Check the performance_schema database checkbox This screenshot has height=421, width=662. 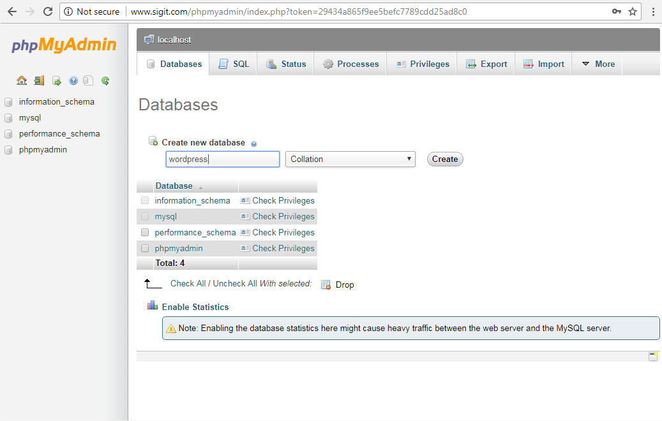coord(145,232)
